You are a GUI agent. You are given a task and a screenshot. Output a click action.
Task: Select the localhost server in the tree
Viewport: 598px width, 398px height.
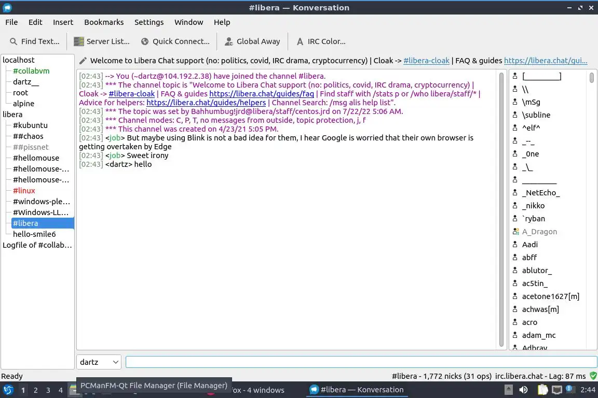(18, 60)
